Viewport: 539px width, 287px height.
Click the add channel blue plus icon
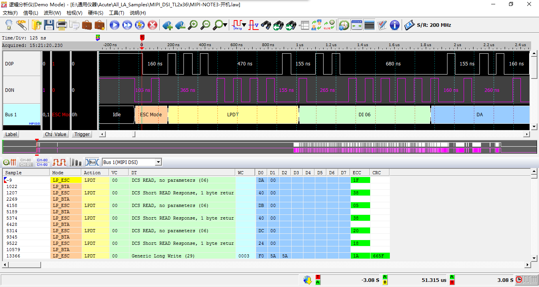click(x=167, y=25)
